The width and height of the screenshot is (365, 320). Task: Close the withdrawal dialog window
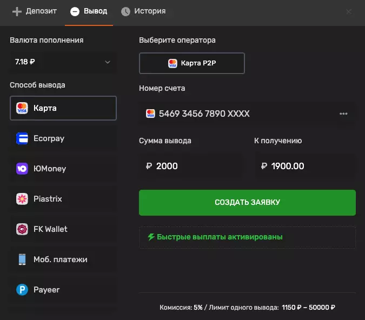[x=349, y=11]
